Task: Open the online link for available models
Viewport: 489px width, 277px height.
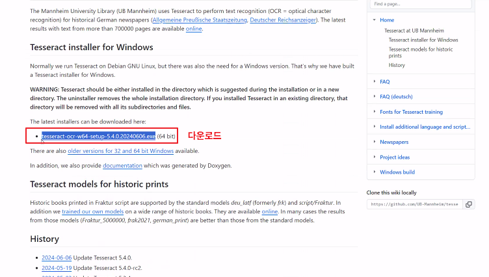Action: point(269,211)
